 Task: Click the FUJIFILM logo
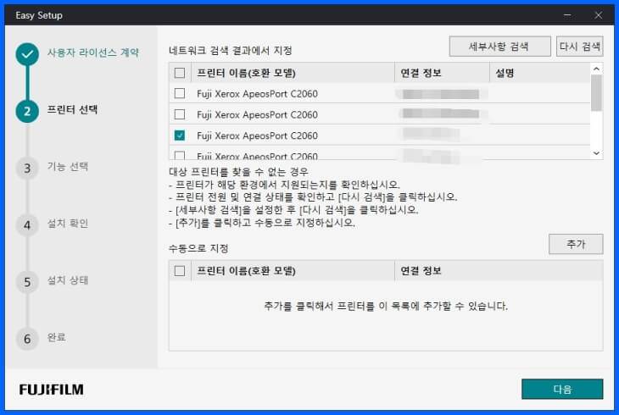[52, 390]
